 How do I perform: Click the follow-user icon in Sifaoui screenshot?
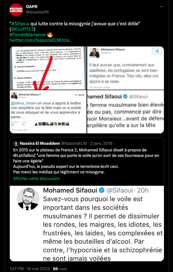coord(157,51)
